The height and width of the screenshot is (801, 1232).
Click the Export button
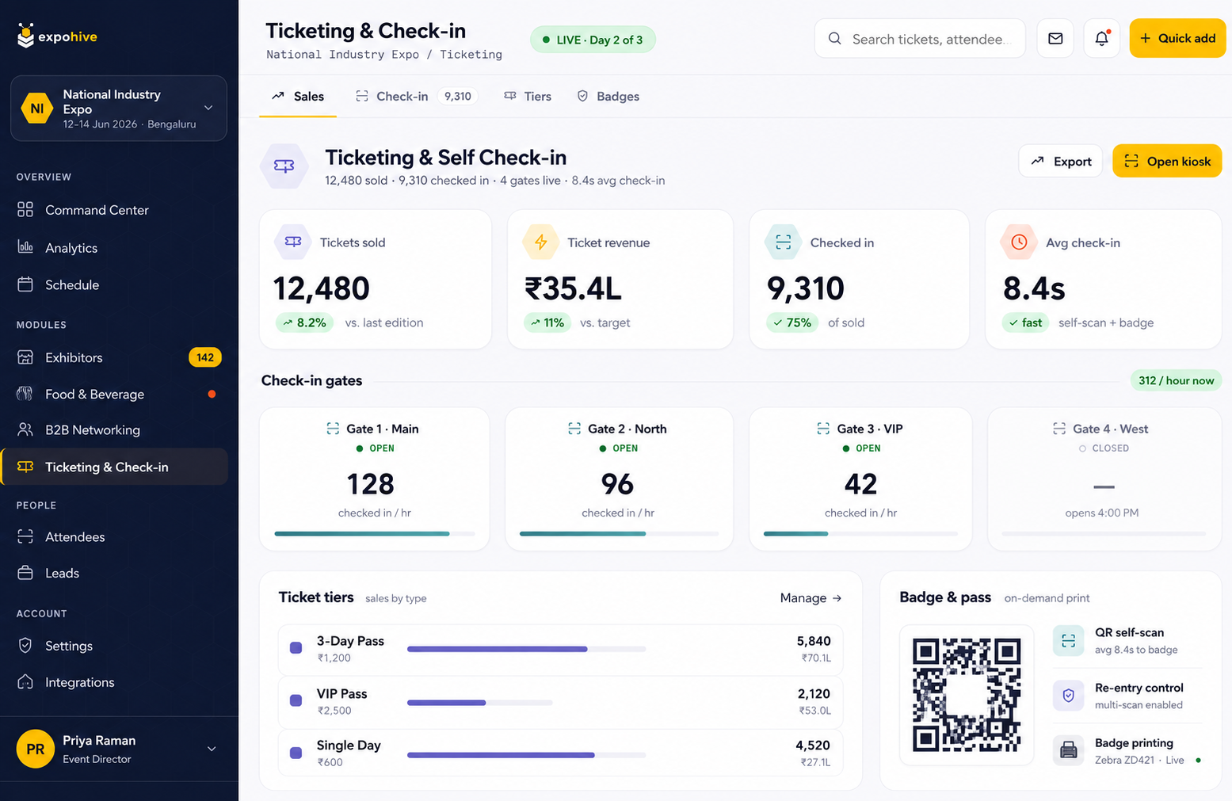(x=1060, y=161)
